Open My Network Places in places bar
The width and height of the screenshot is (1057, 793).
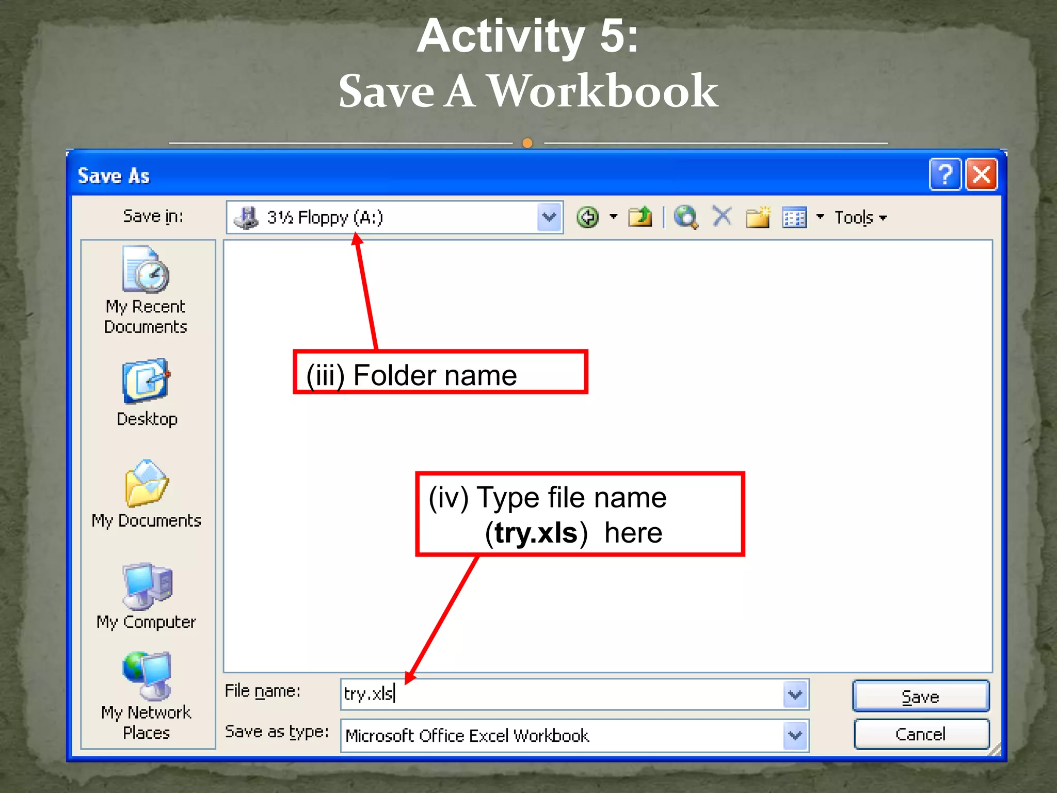pos(147,696)
